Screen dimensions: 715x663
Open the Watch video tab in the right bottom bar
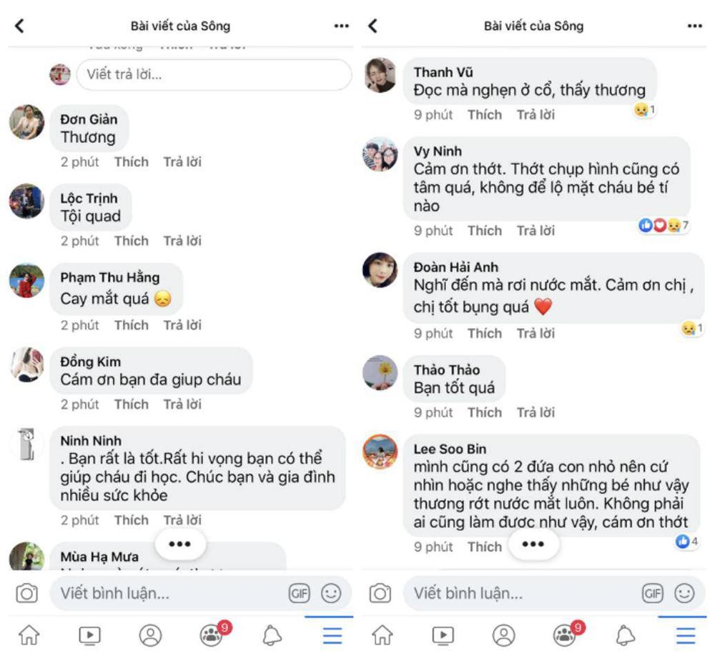(443, 635)
